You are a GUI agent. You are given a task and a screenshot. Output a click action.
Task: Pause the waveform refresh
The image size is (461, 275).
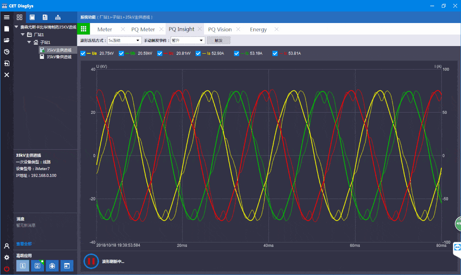click(x=91, y=261)
